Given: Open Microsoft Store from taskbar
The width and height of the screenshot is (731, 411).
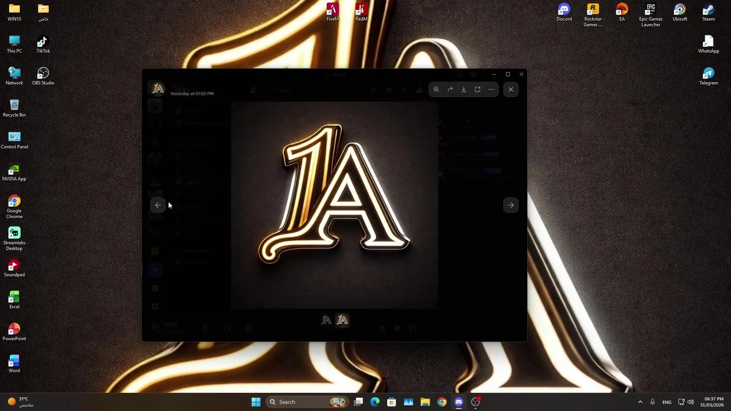Looking at the screenshot, I should pyautogui.click(x=392, y=402).
